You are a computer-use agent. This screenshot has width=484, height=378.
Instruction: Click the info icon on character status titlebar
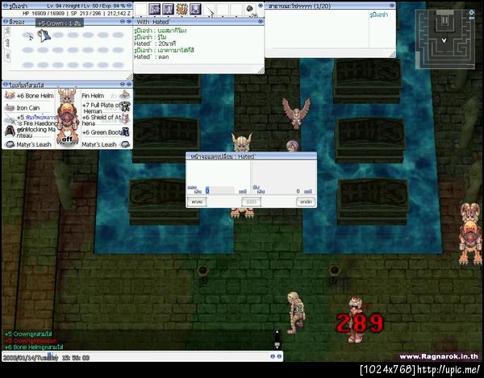(6, 6)
